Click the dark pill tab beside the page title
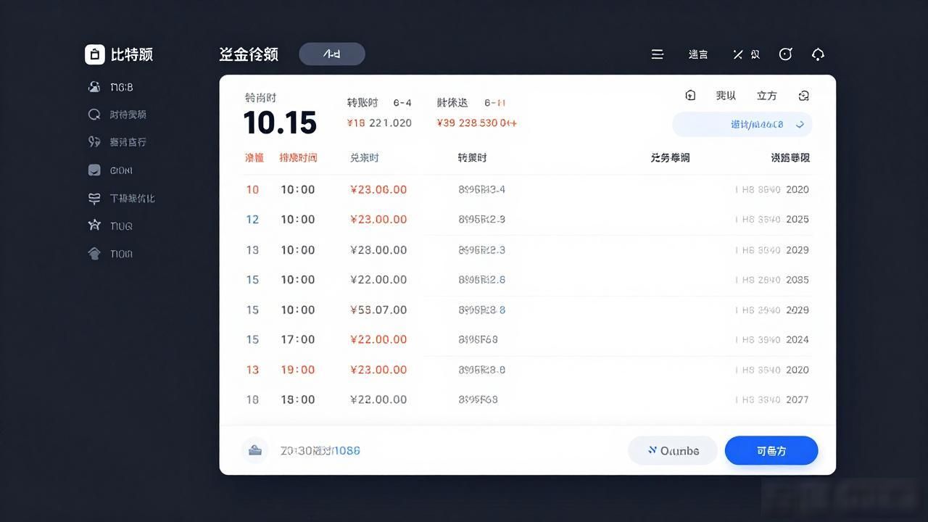This screenshot has height=522, width=928. (x=332, y=54)
